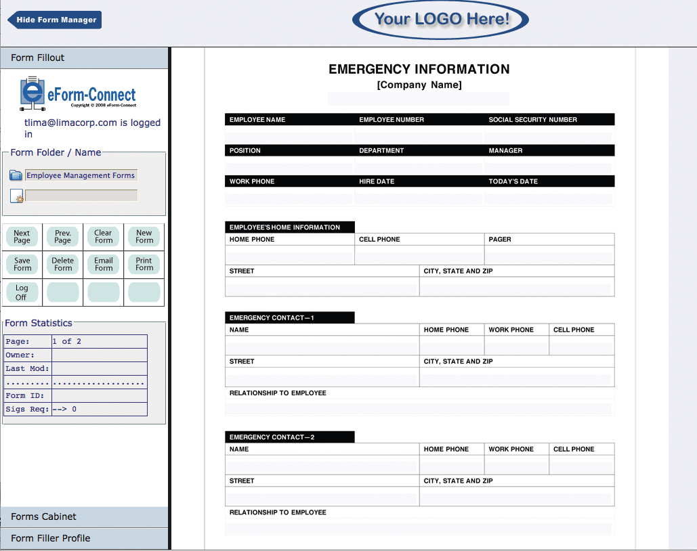Hide the Form Manager panel
The width and height of the screenshot is (697, 551).
(55, 20)
